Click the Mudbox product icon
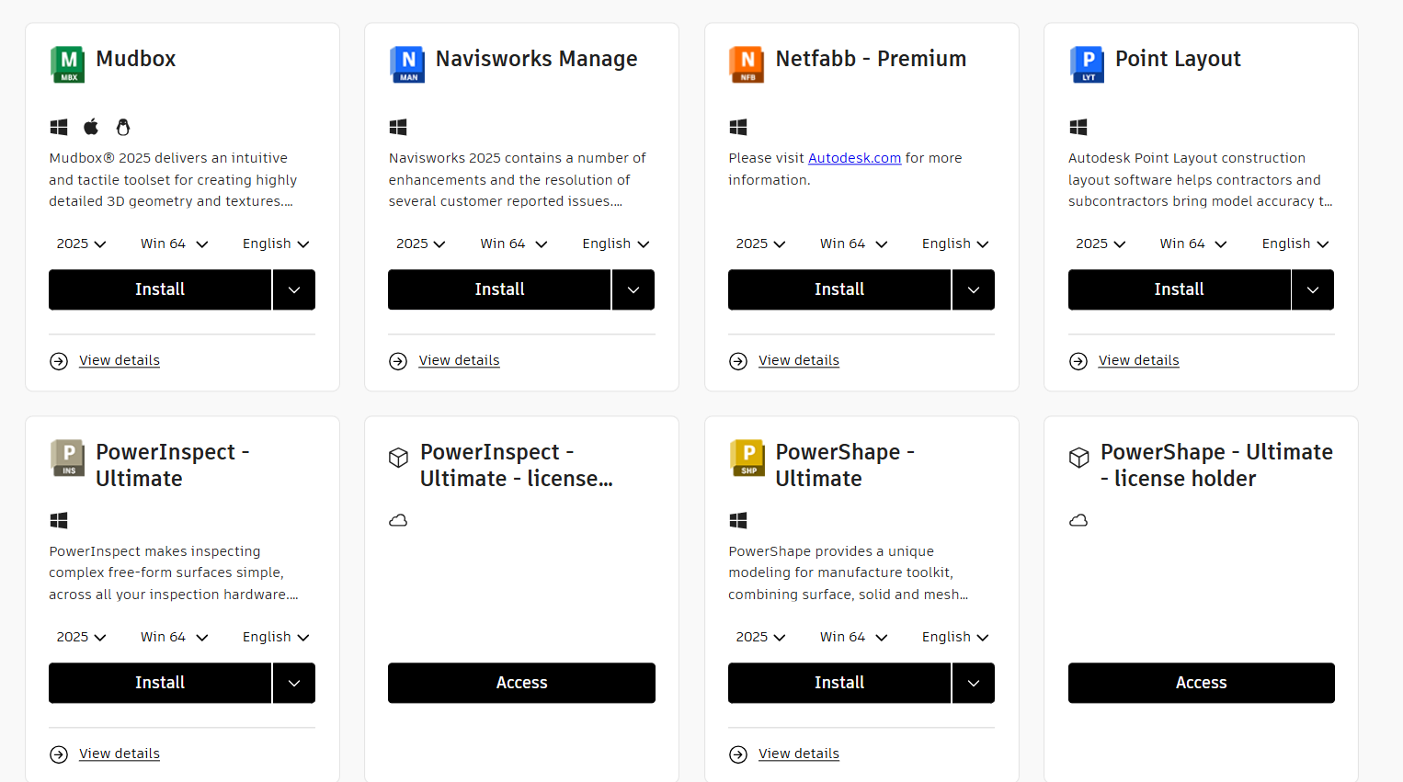The height and width of the screenshot is (782, 1403). pyautogui.click(x=67, y=64)
